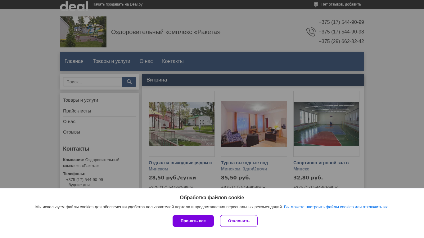Open Тур на выходные под Минском listing

(x=245, y=166)
